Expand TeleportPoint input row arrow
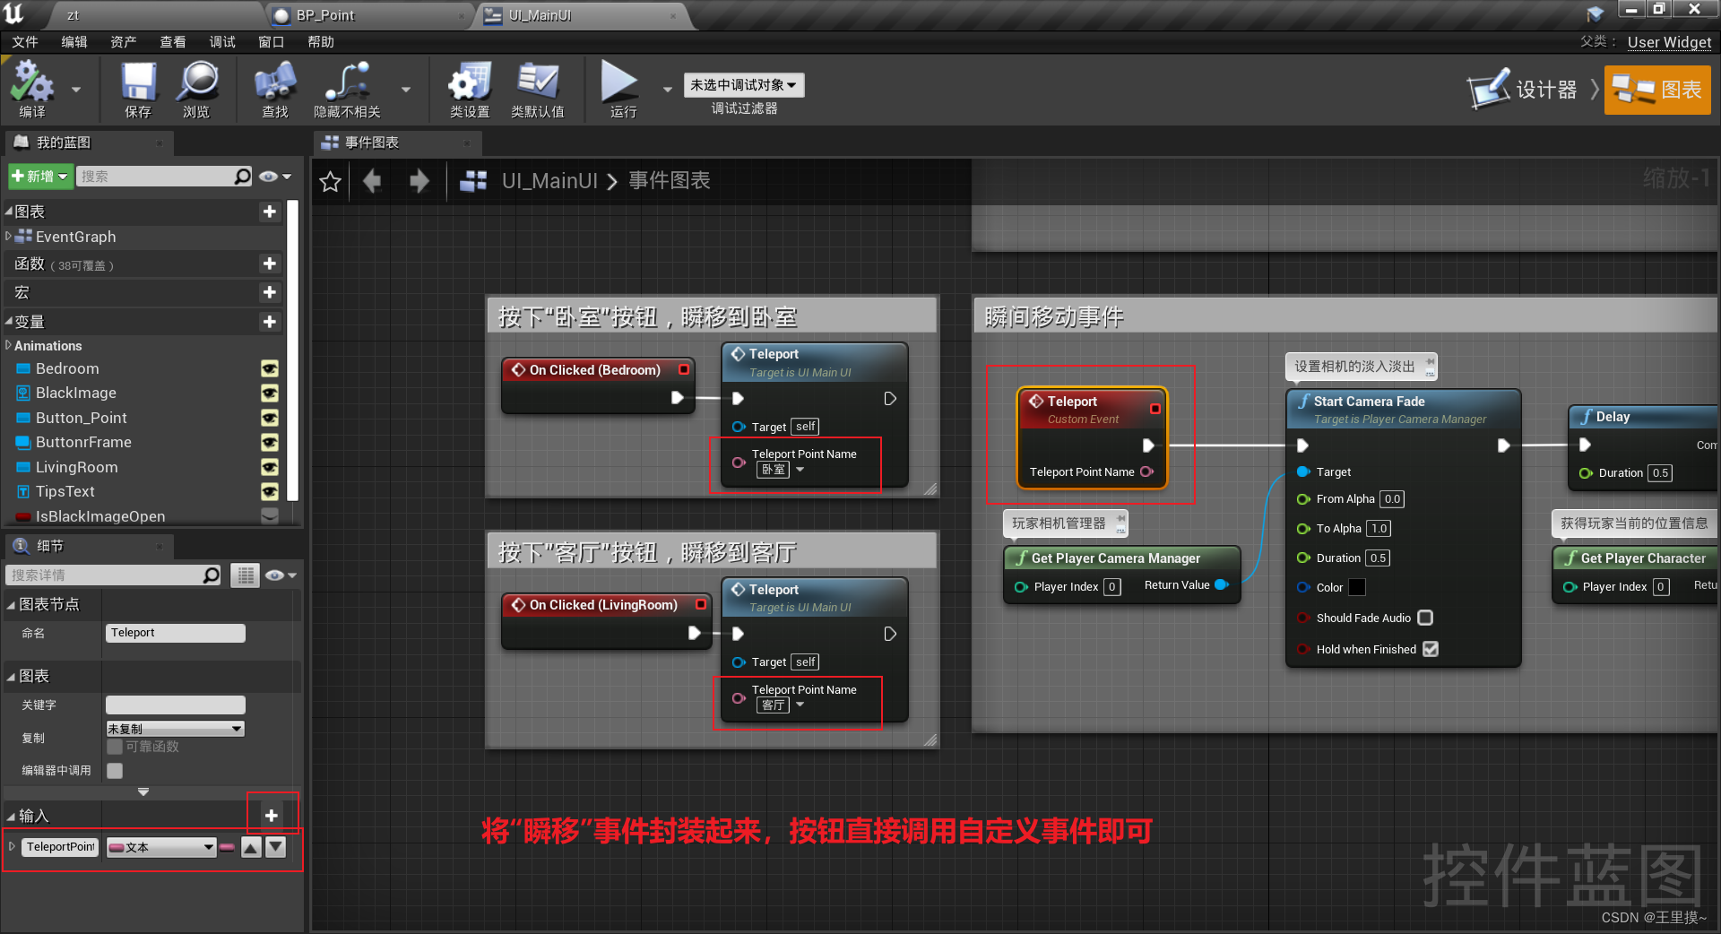The width and height of the screenshot is (1721, 934). [x=12, y=846]
